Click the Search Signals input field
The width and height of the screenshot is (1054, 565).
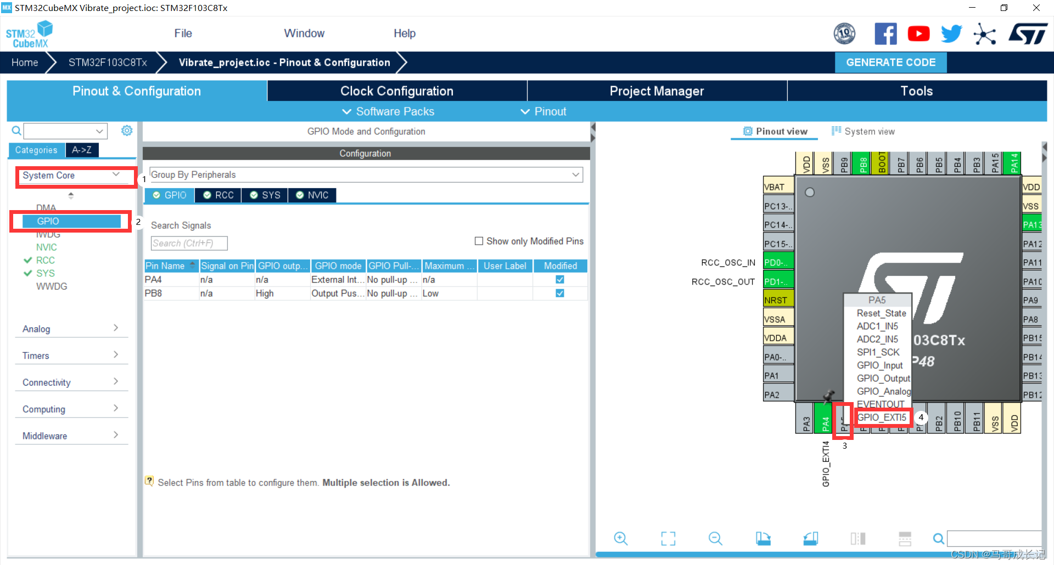[x=189, y=243]
